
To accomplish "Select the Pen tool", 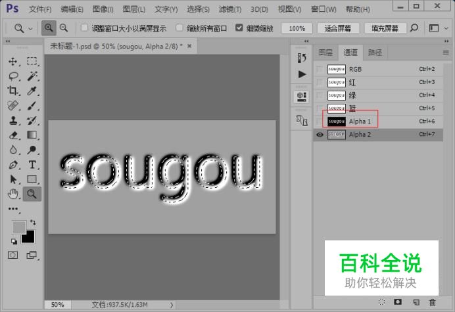I will coord(12,165).
